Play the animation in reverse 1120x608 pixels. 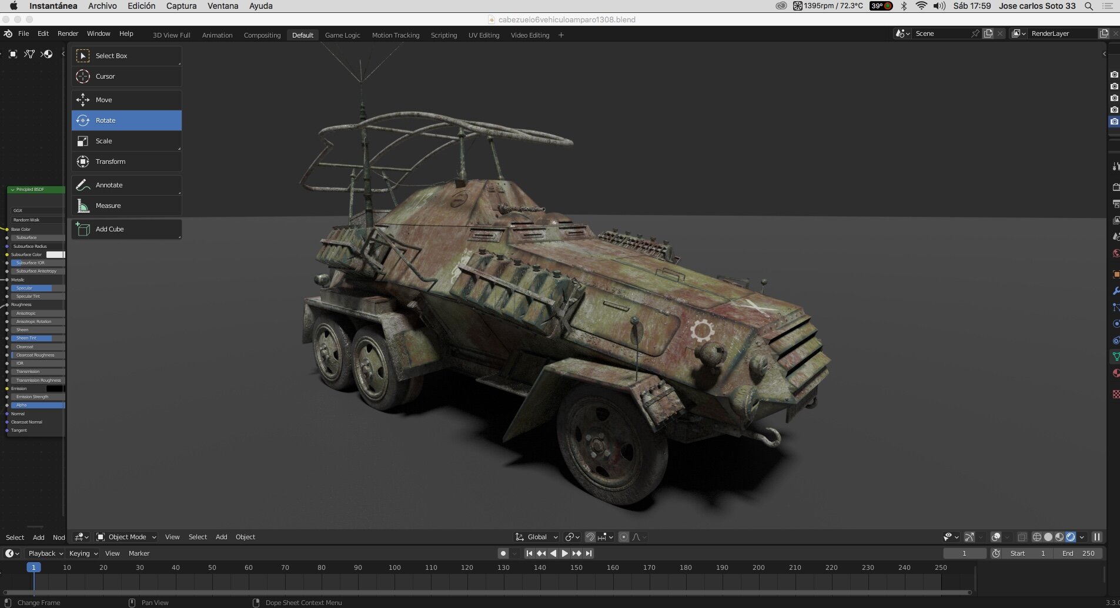tap(553, 553)
